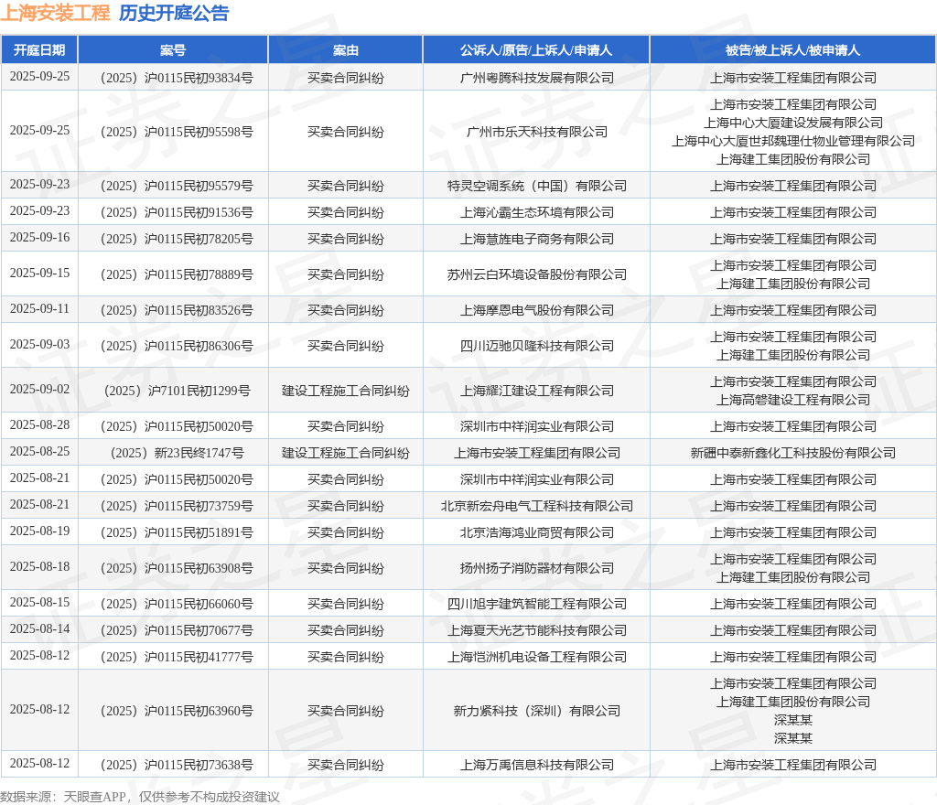Image resolution: width=937 pixels, height=805 pixels.
Task: Click the 公诉人/原告/上诉人/申请人 column header
Action: (536, 50)
